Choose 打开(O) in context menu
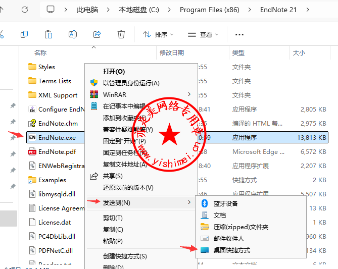This screenshot has width=338, height=269. (x=114, y=71)
